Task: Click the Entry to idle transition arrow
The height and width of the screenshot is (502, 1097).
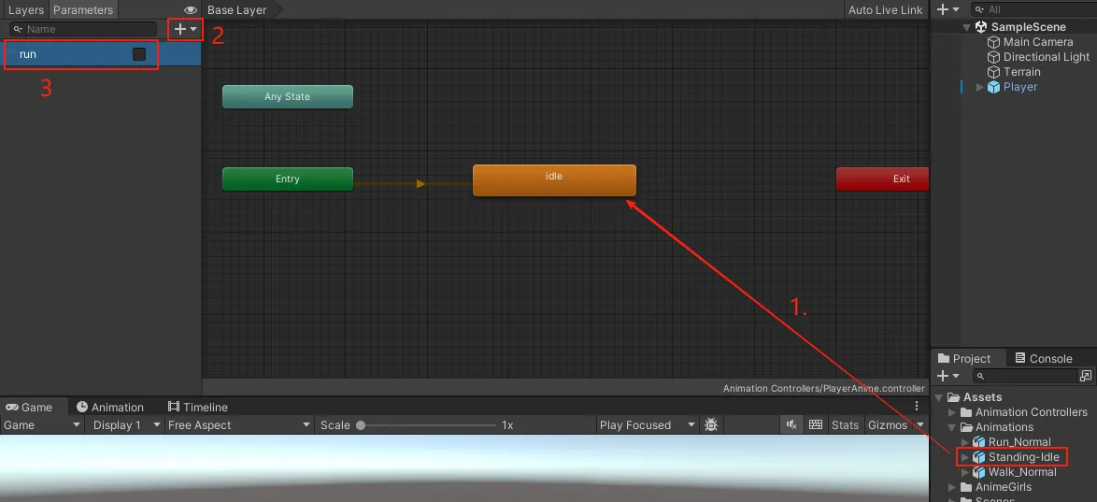Action: [420, 183]
